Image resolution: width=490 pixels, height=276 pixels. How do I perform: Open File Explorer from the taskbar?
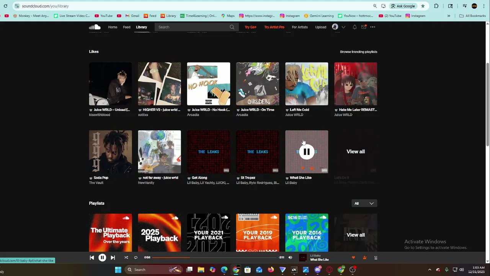click(201, 269)
